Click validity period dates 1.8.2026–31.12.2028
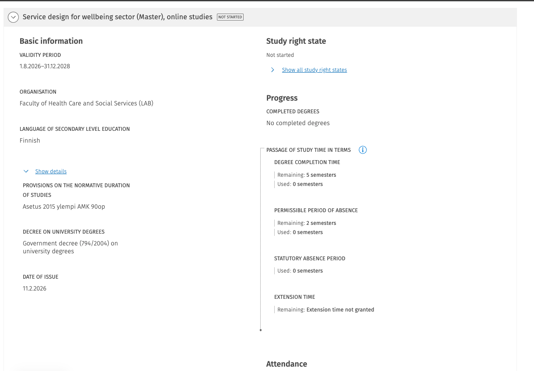Image resolution: width=534 pixels, height=371 pixels. coord(45,66)
